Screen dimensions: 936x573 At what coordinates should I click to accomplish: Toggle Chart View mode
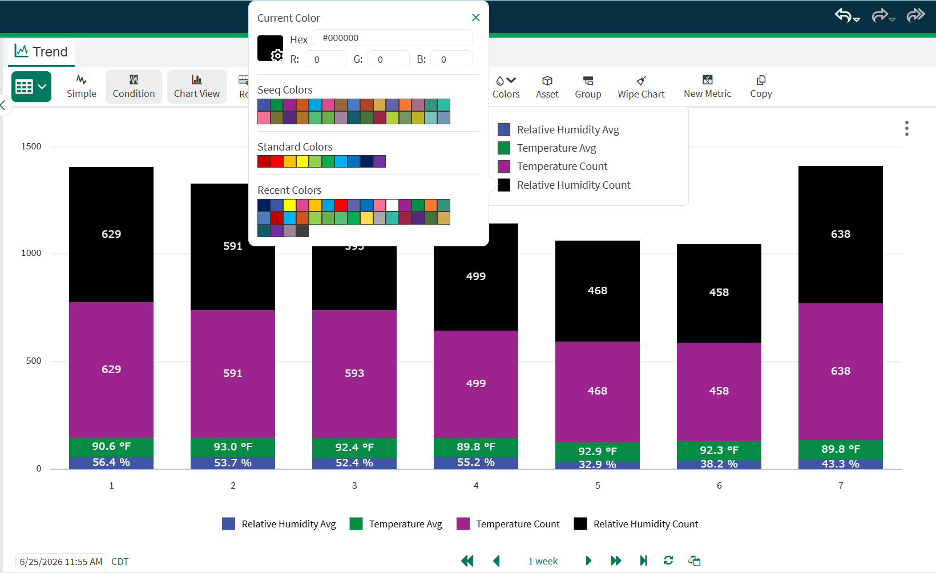pos(196,87)
